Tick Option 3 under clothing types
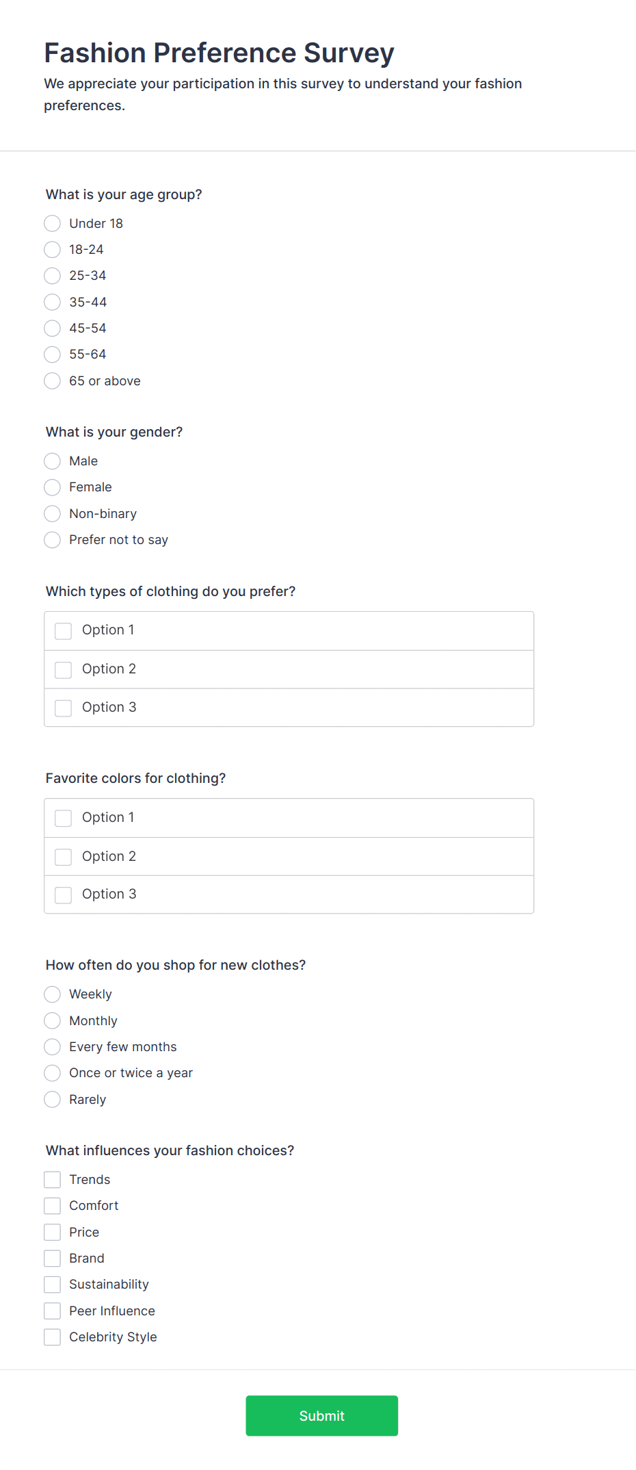 pyautogui.click(x=64, y=708)
